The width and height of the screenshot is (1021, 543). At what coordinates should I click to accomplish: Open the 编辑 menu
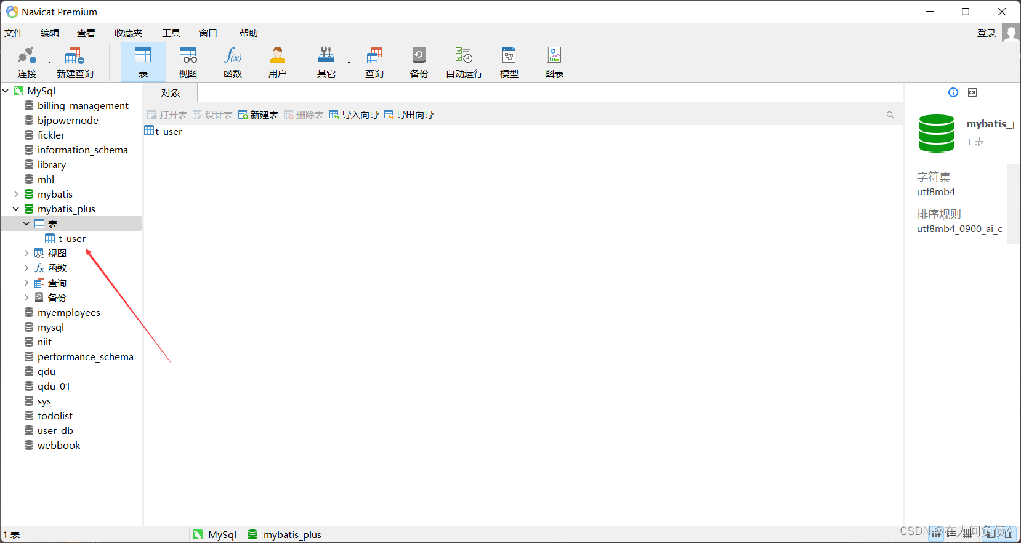[x=50, y=33]
